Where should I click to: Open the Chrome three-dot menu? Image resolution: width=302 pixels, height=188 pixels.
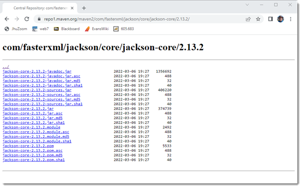[290, 19]
